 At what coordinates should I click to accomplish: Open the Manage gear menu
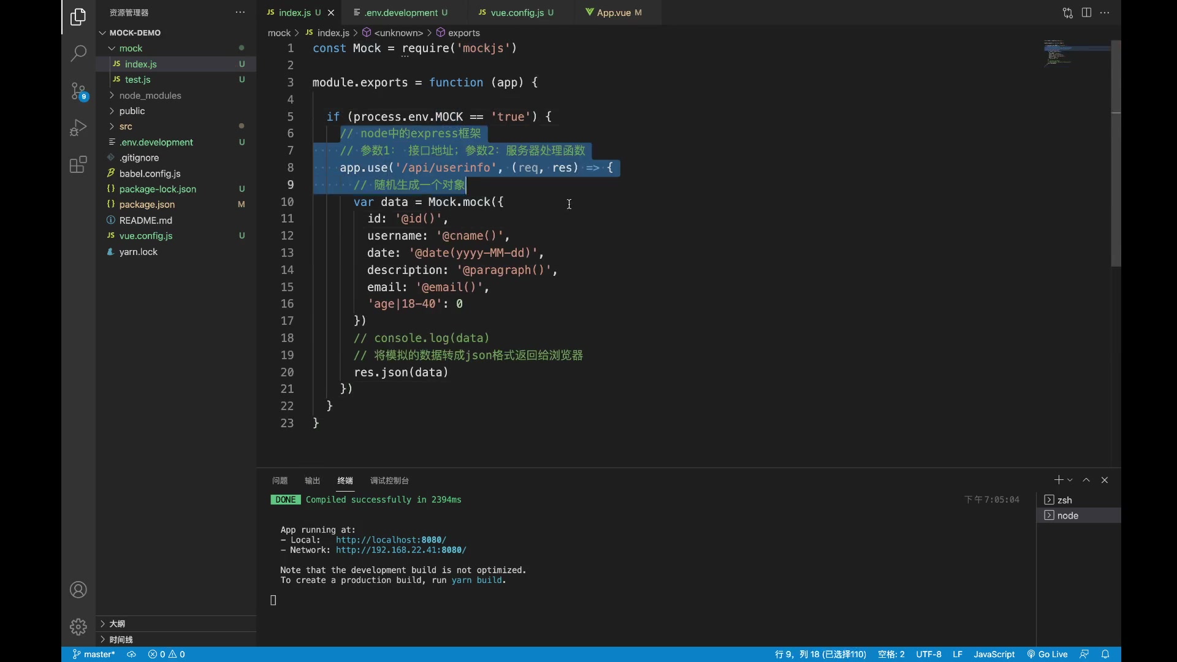(x=78, y=627)
